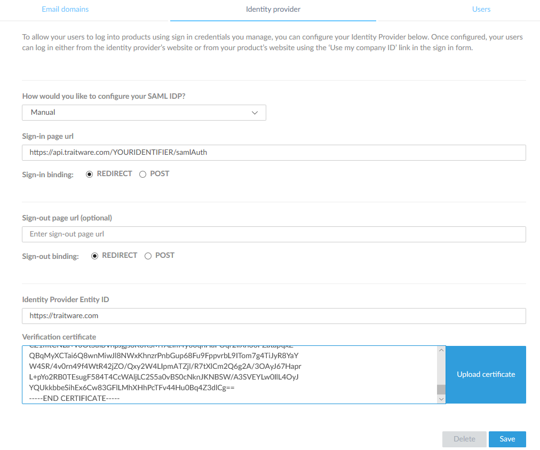The width and height of the screenshot is (540, 450).
Task: Click the 'Sign-in binding:' label
Action: click(48, 175)
